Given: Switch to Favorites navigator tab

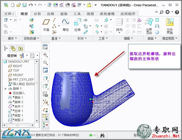Looking at the screenshot, I should [x=20, y=48].
